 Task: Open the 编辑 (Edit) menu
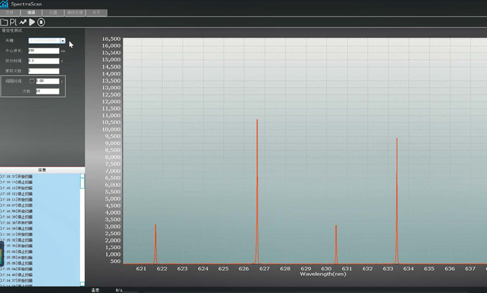point(31,12)
